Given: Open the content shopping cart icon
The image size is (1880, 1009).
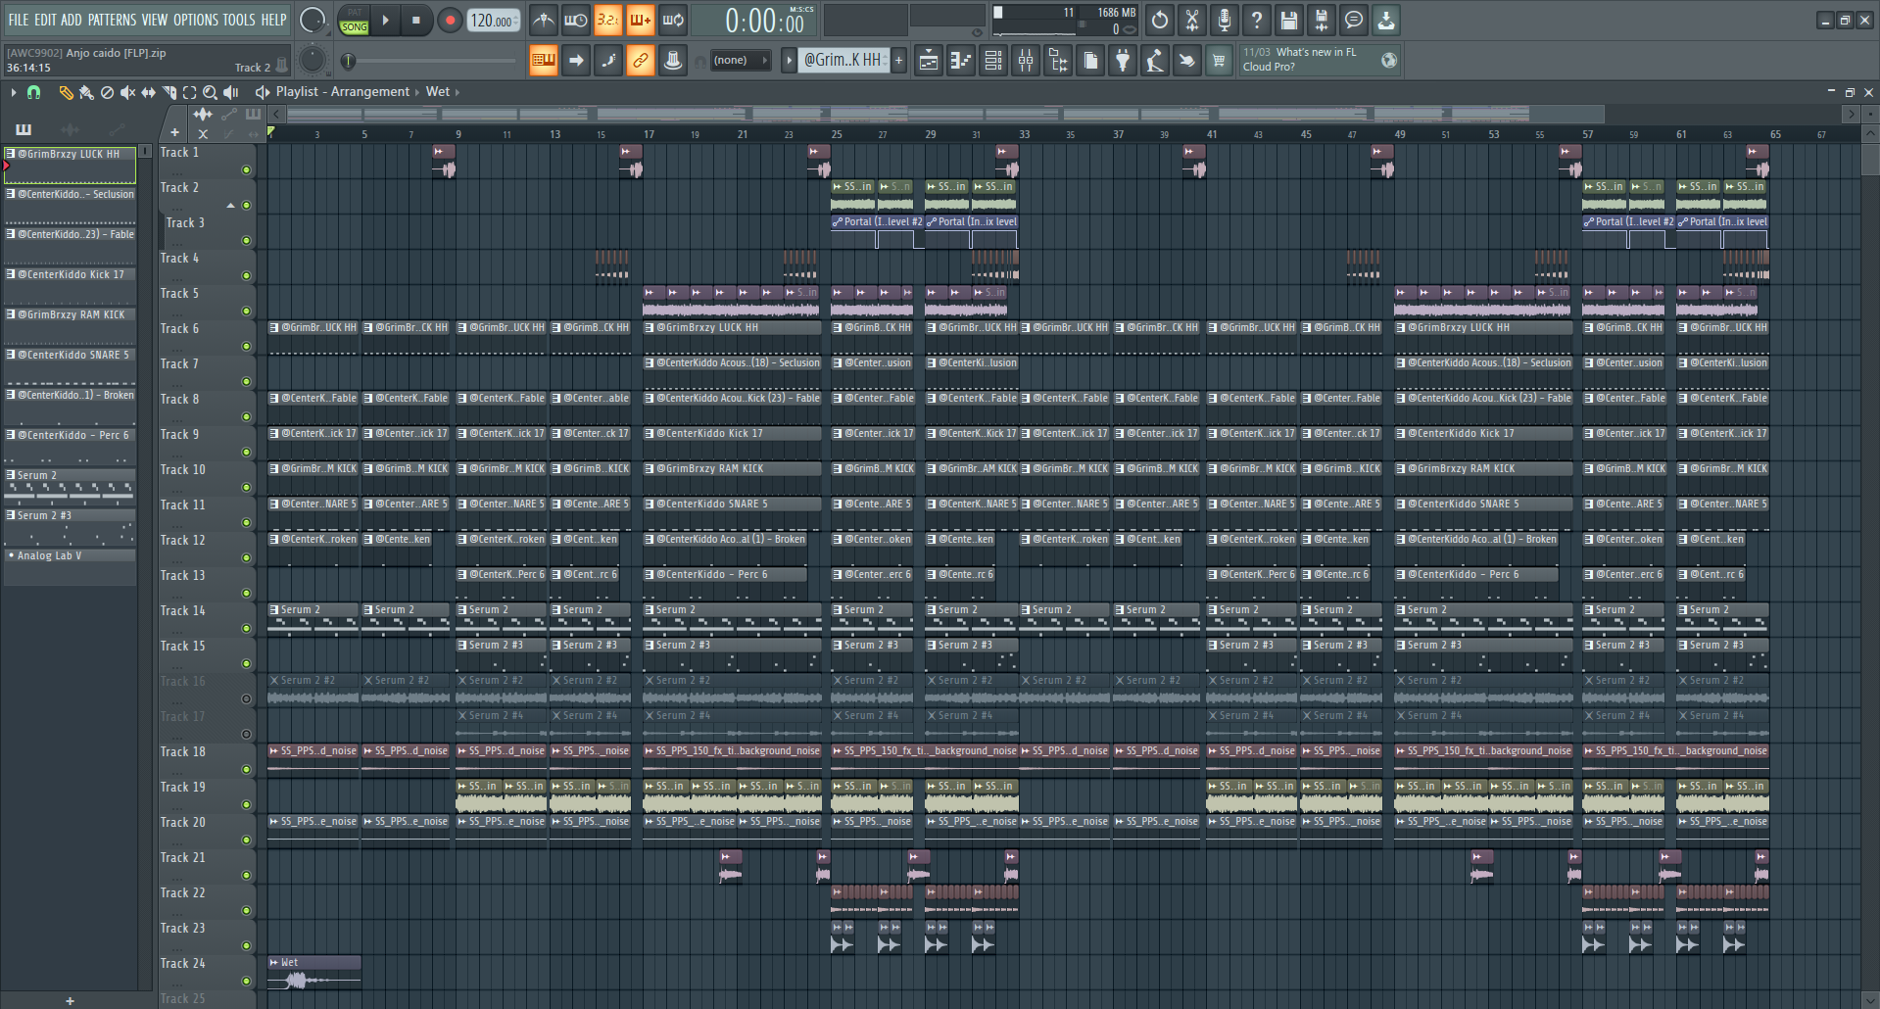Looking at the screenshot, I should [1219, 61].
